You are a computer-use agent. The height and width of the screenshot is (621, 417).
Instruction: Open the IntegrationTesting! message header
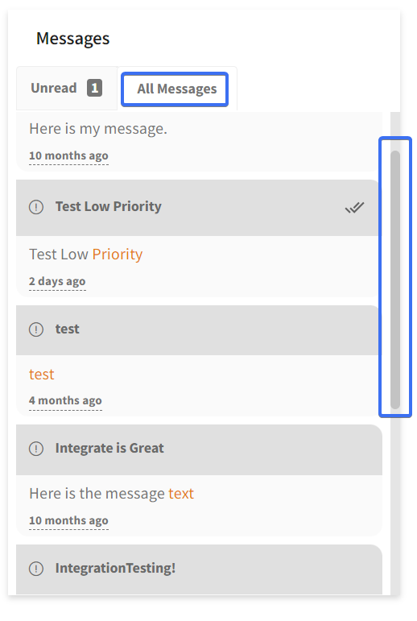pos(199,569)
